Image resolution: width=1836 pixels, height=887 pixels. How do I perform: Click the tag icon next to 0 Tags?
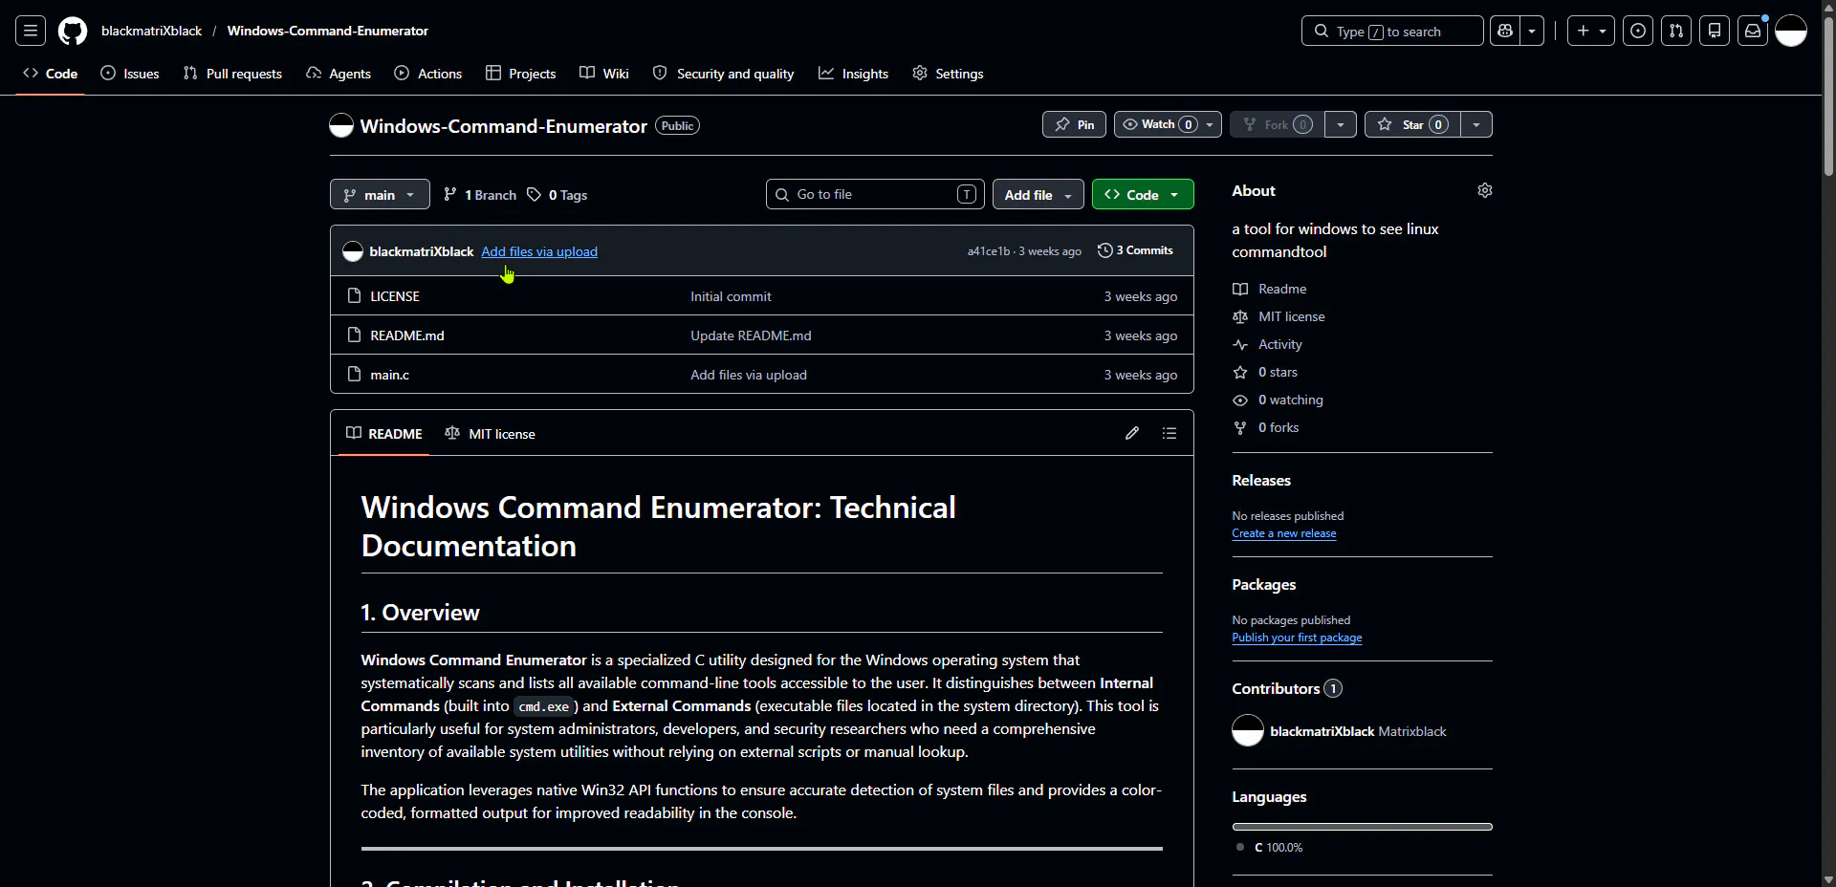[535, 194]
